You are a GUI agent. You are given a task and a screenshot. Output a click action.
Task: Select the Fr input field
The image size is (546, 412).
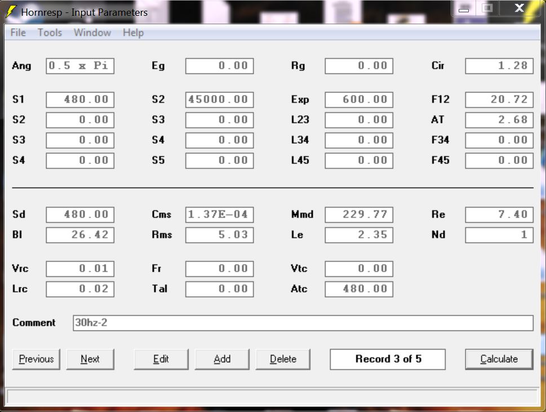(x=219, y=268)
